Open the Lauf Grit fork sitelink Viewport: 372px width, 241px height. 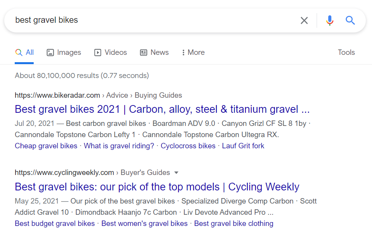point(243,146)
